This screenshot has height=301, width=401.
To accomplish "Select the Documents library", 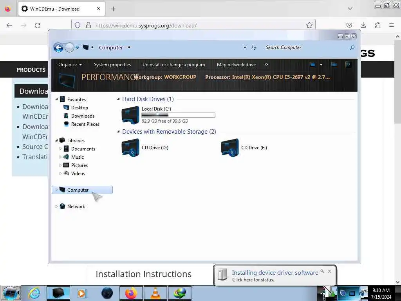I will (83, 149).
